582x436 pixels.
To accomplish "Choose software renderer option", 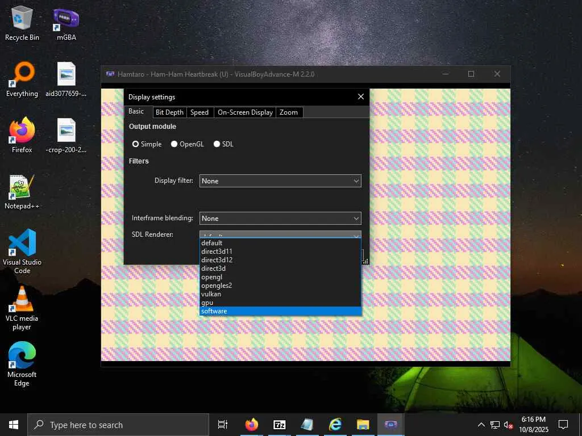I will click(x=280, y=311).
